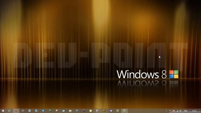
Task: Click the yellow round taskbar icon
Action: tap(91, 111)
